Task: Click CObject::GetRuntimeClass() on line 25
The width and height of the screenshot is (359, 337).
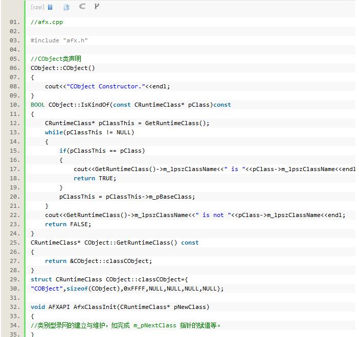Action: click(x=130, y=243)
